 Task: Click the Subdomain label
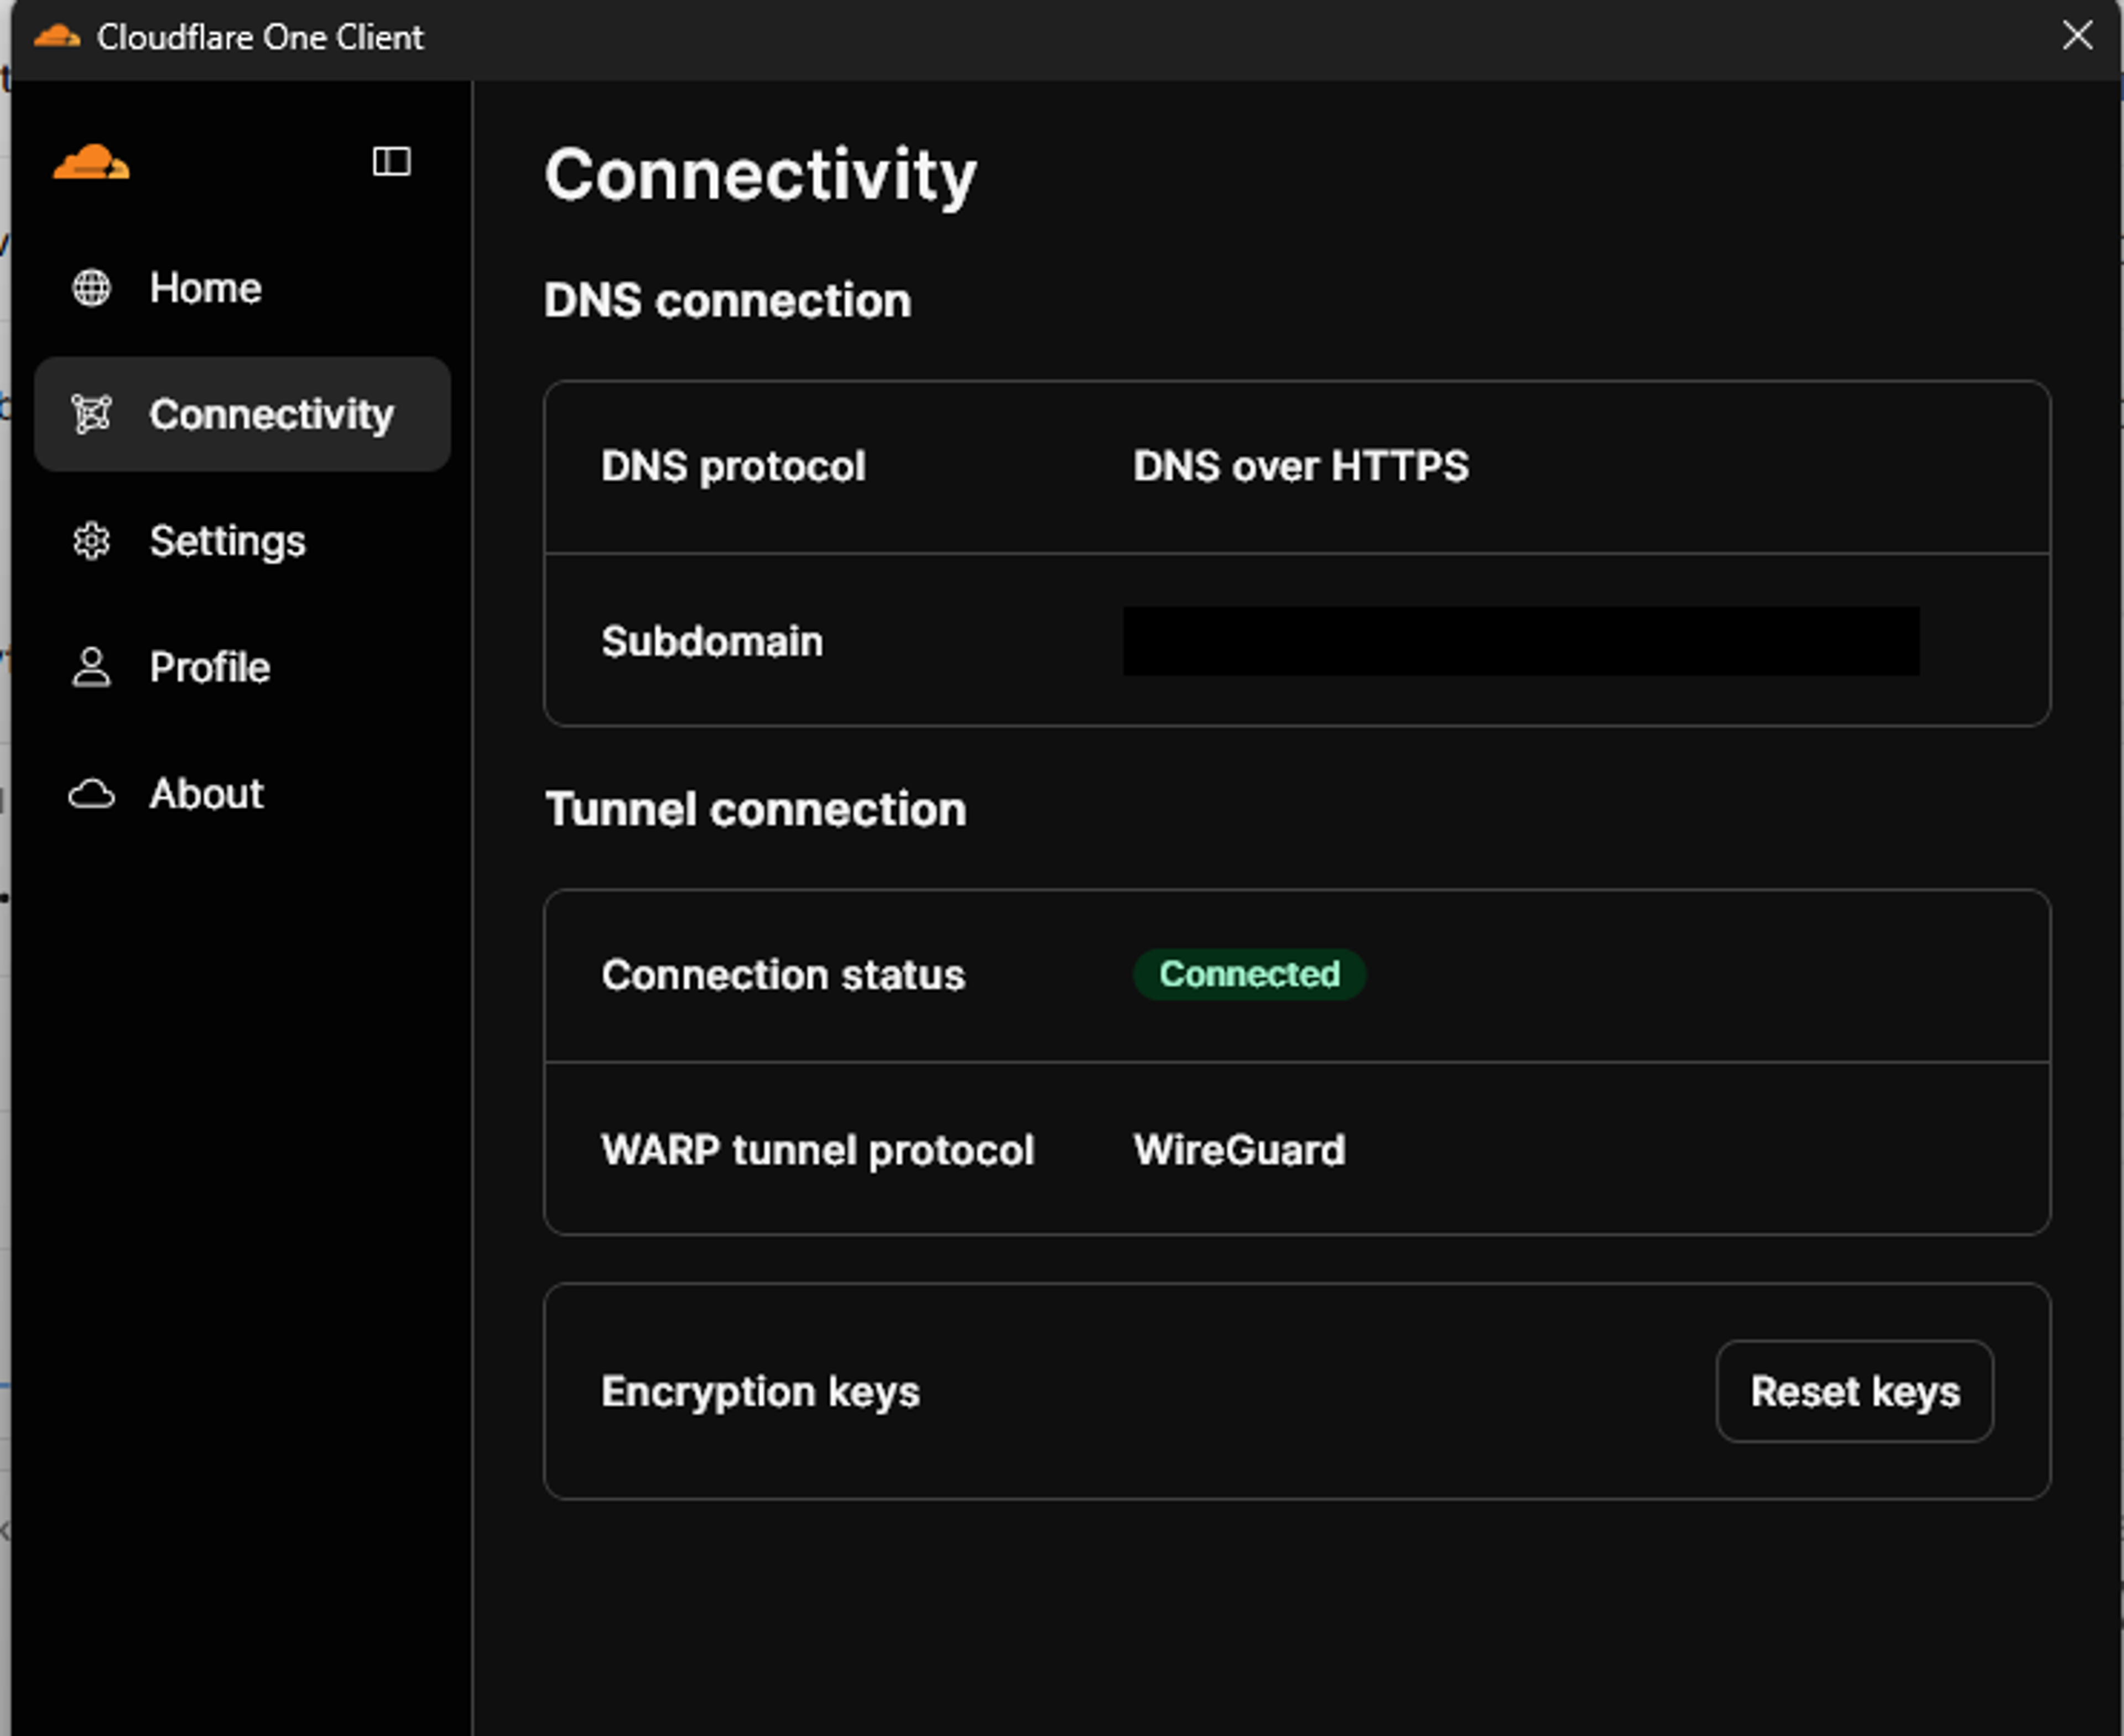coord(712,642)
